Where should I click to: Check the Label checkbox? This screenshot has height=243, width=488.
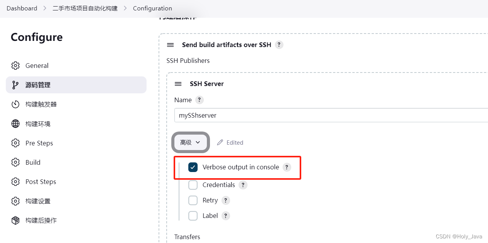pos(193,216)
